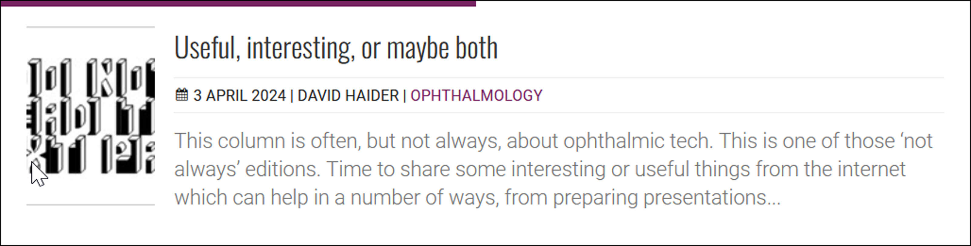Viewport: 971px width, 246px height.
Task: Click the excerpt line starting 'which can help'
Action: click(x=477, y=198)
